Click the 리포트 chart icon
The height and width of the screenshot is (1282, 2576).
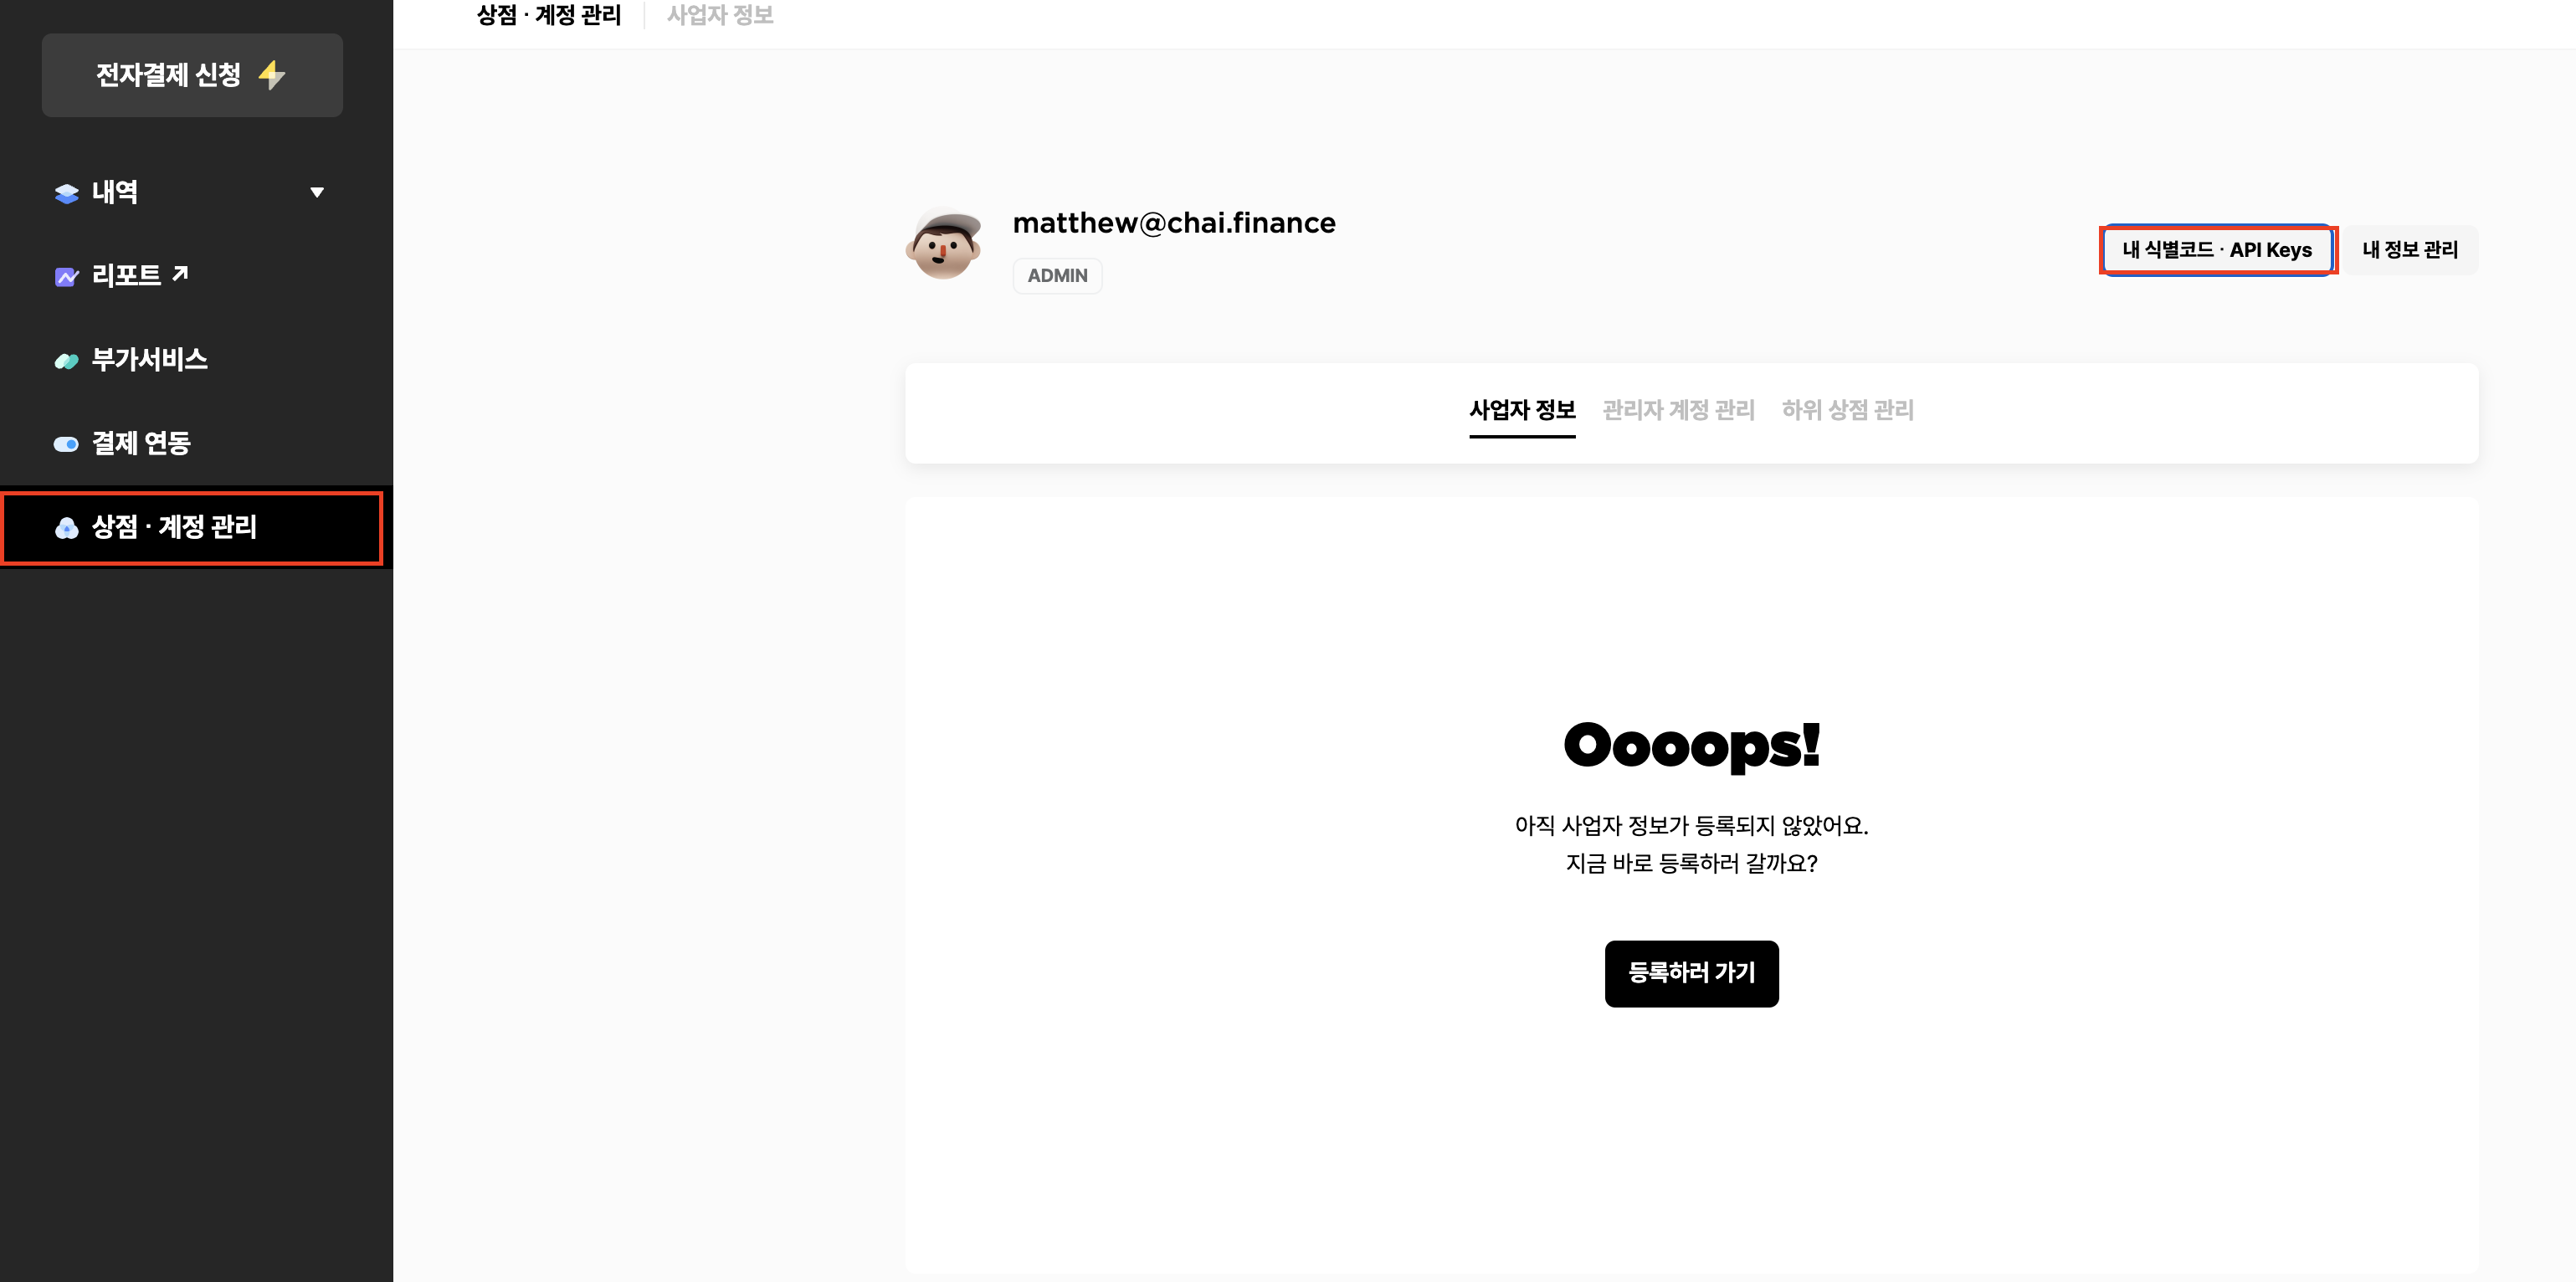pos(66,277)
